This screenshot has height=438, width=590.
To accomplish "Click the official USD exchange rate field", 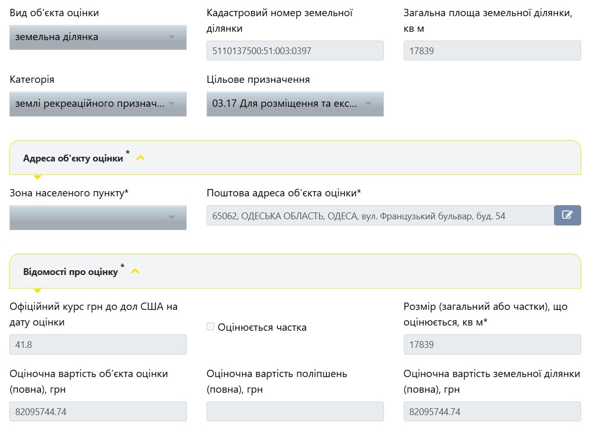I will [98, 345].
